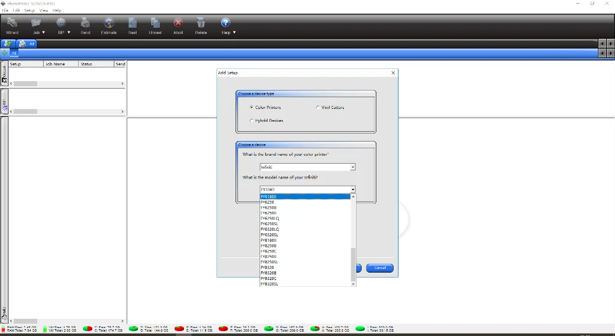The height and width of the screenshot is (336, 615).
Task: Open the Infiniti brand name dropdown
Action: (x=307, y=167)
